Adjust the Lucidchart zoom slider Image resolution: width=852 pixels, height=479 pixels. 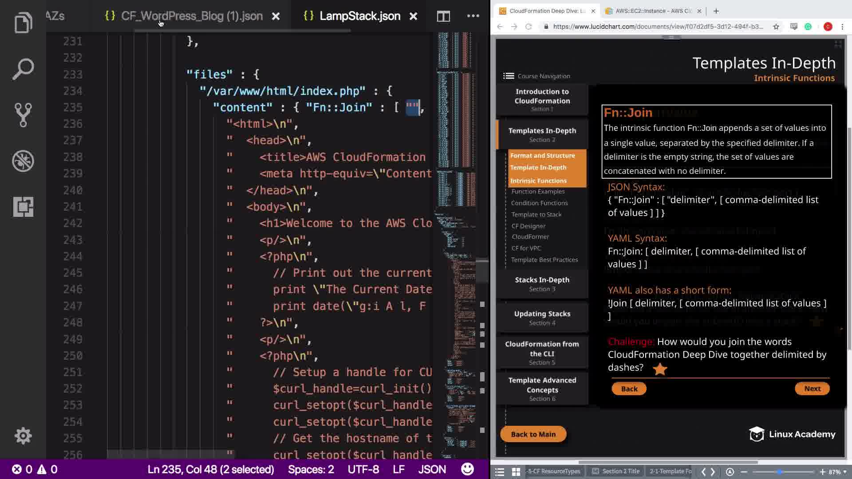pos(780,472)
